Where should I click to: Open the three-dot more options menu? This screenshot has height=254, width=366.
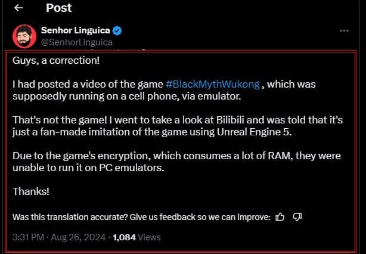344,30
